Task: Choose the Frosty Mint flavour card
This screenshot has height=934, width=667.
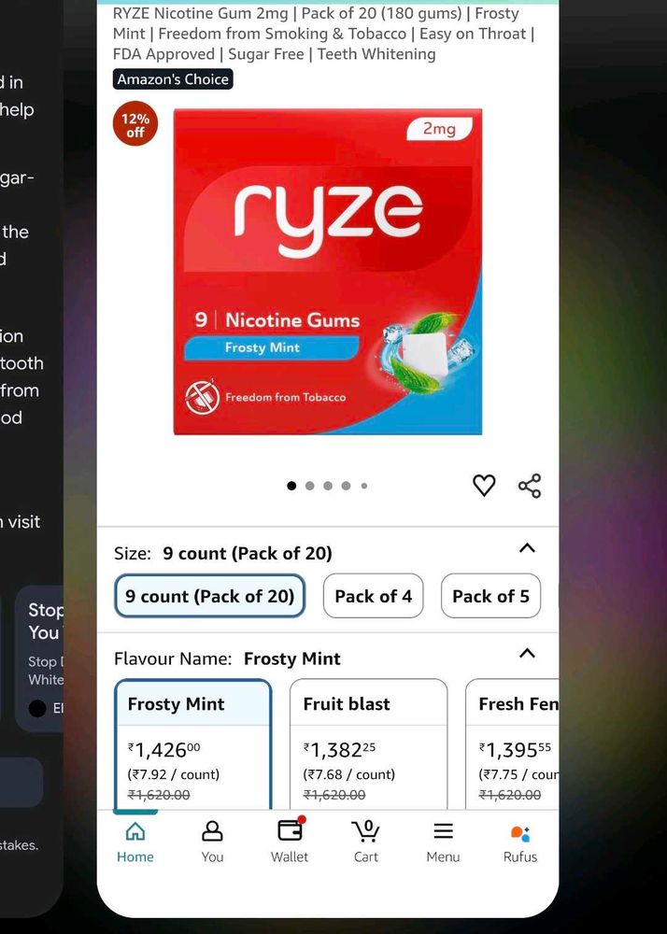Action: 193,744
